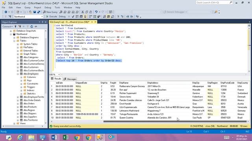Click the Cut scissors icon
Screen dimensions: 252x141
click(83, 12)
